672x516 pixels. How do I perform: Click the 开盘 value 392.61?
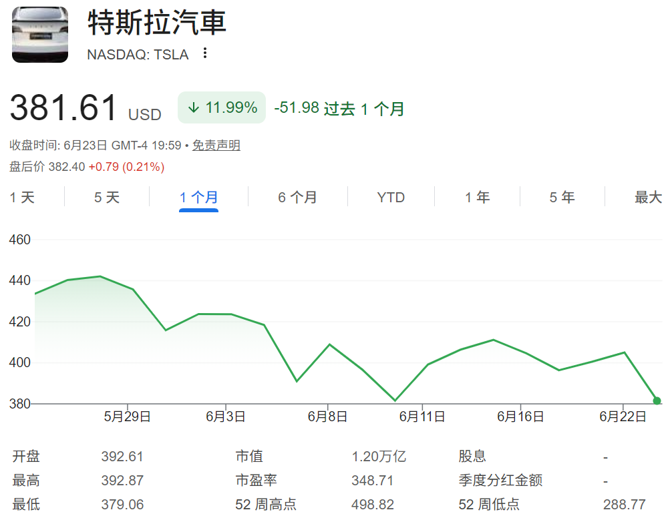click(x=122, y=457)
